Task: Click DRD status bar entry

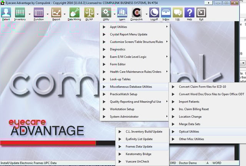Action: click(173, 163)
